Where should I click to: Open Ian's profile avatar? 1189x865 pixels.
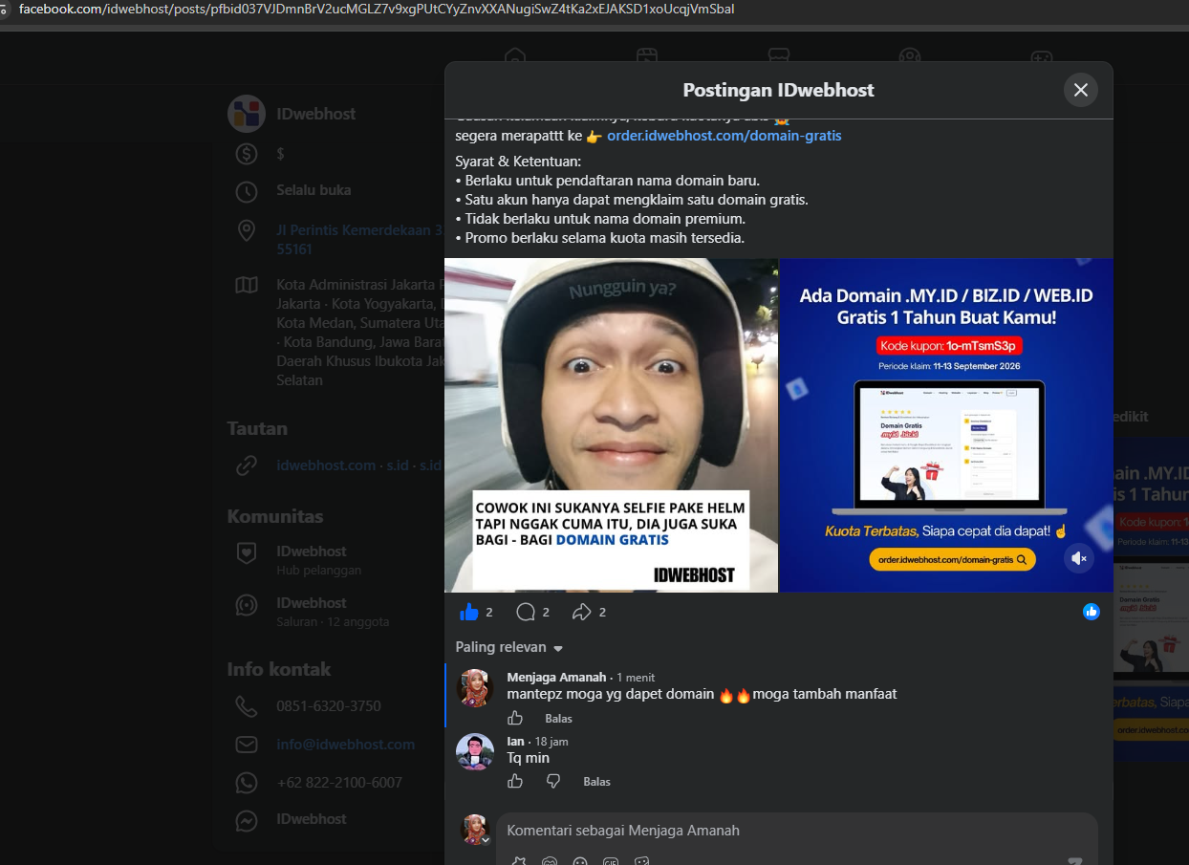pyautogui.click(x=475, y=751)
